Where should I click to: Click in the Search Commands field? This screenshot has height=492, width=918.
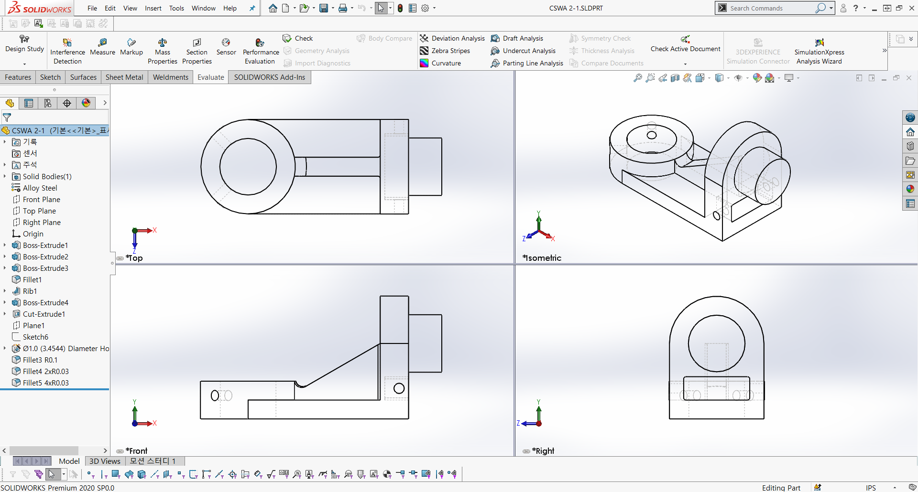point(770,8)
